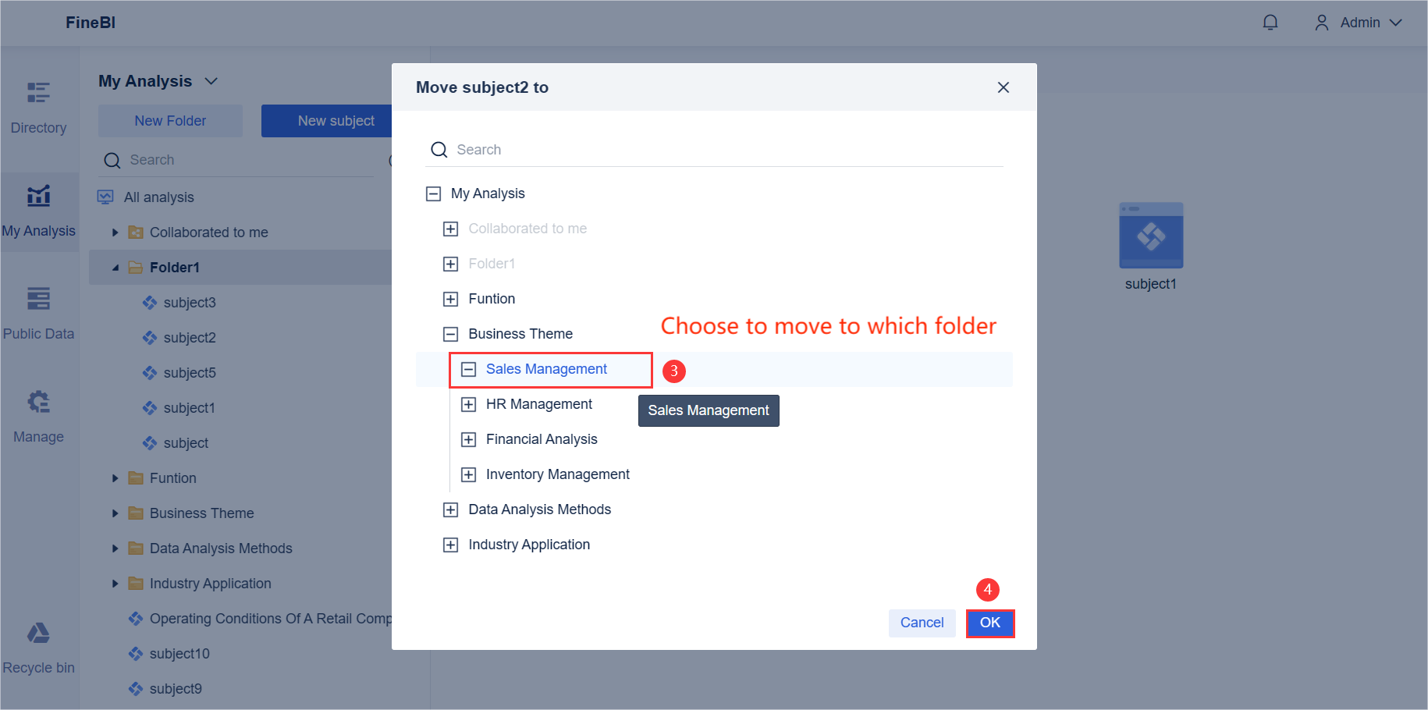Select Industry Application folder in dialog
This screenshot has height=710, width=1428.
pyautogui.click(x=529, y=545)
